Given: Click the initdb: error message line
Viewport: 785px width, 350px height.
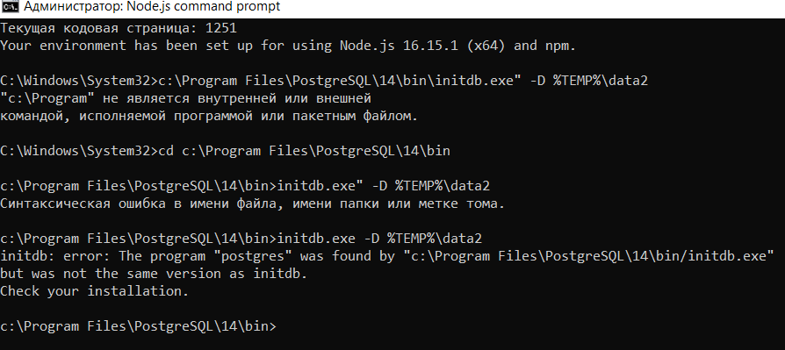Looking at the screenshot, I should [x=387, y=256].
